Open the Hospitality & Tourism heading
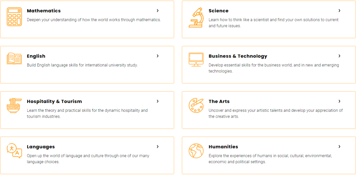356x175 pixels. [54, 101]
